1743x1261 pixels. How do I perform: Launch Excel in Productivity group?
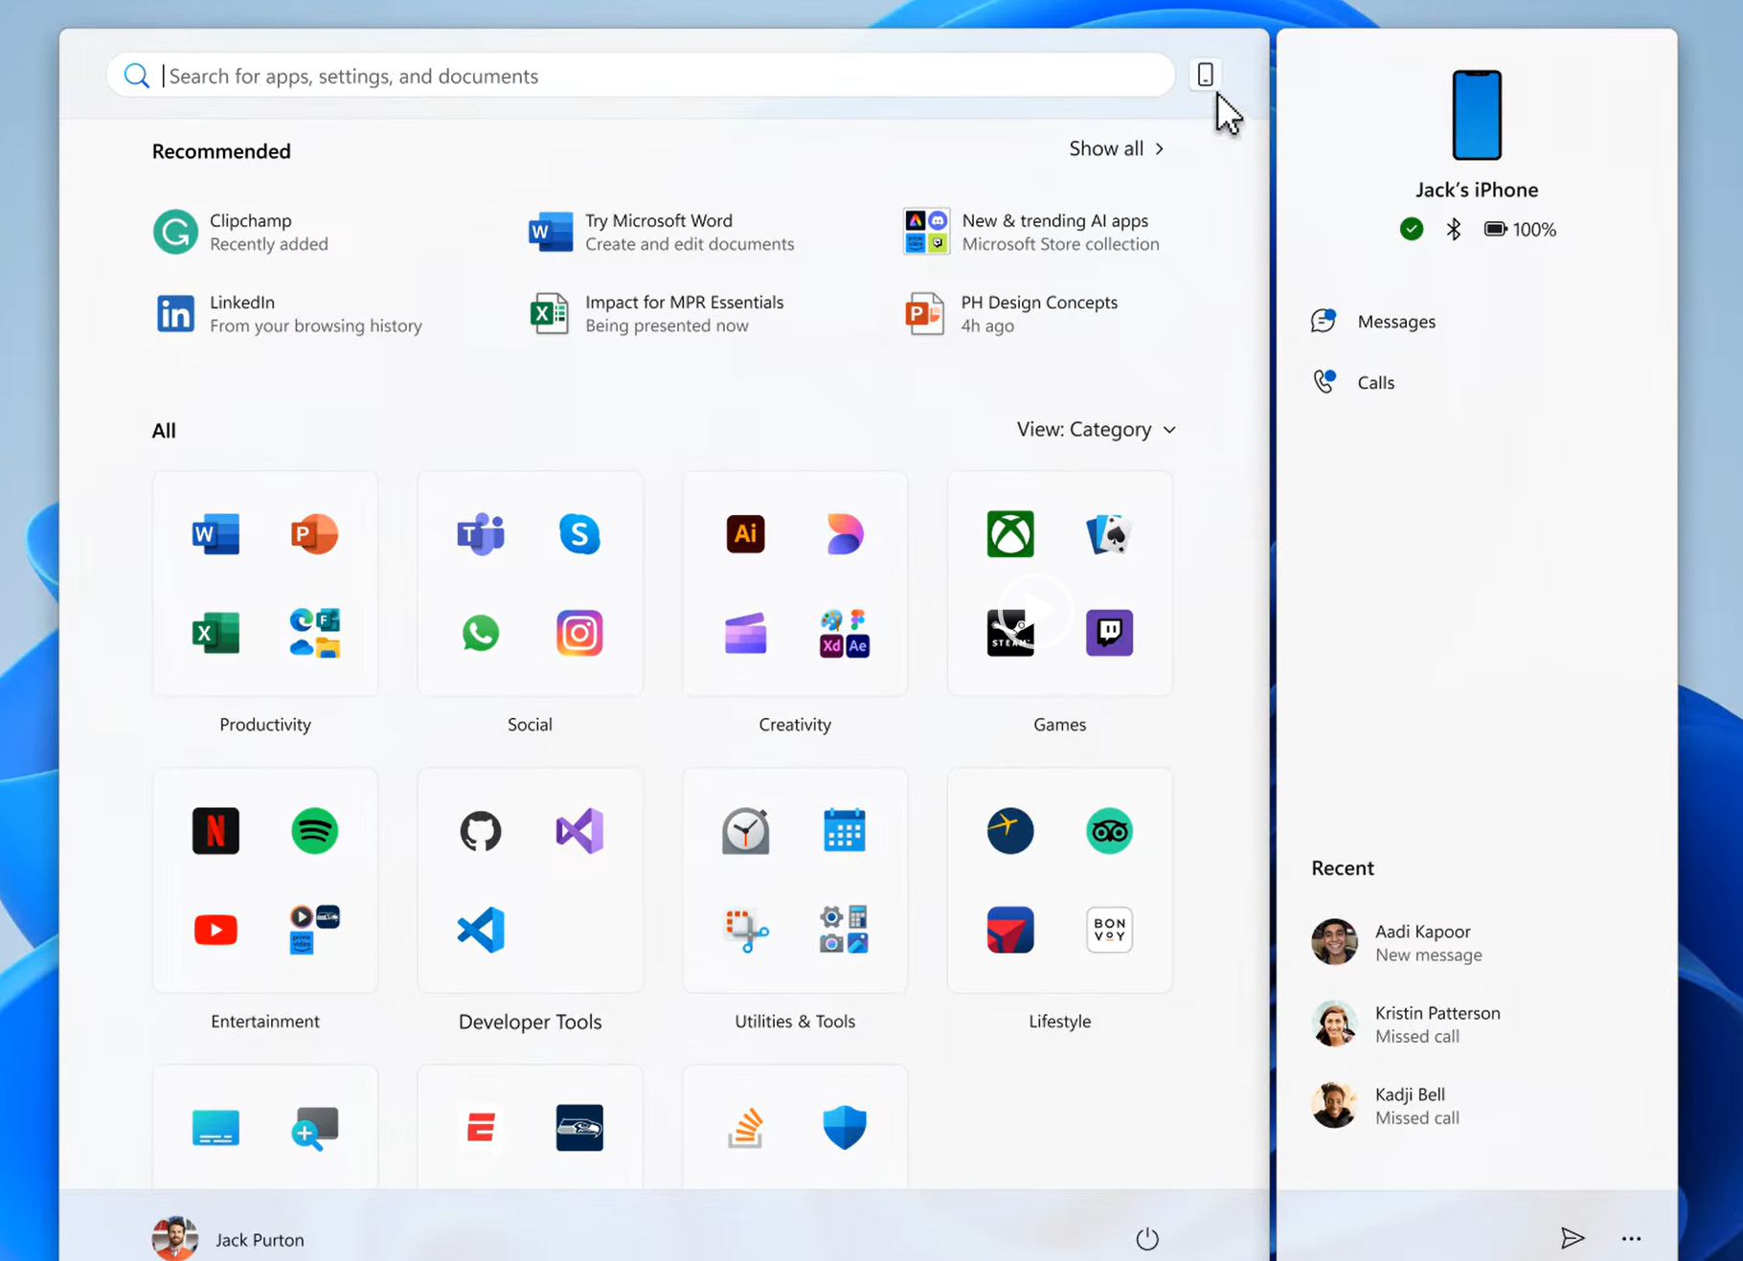pyautogui.click(x=215, y=633)
